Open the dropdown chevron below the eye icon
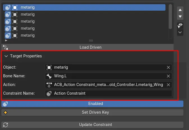The height and width of the screenshot is (130, 189). pyautogui.click(x=180, y=32)
